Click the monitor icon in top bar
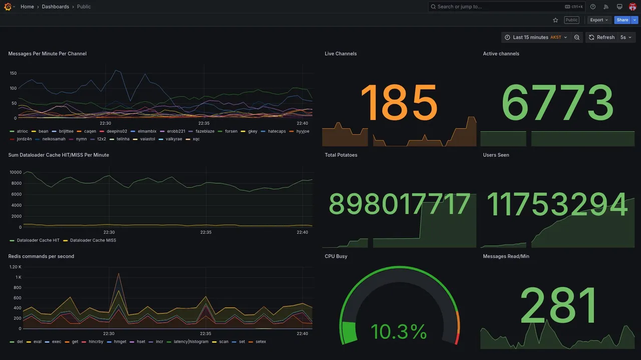The height and width of the screenshot is (360, 641). click(619, 6)
